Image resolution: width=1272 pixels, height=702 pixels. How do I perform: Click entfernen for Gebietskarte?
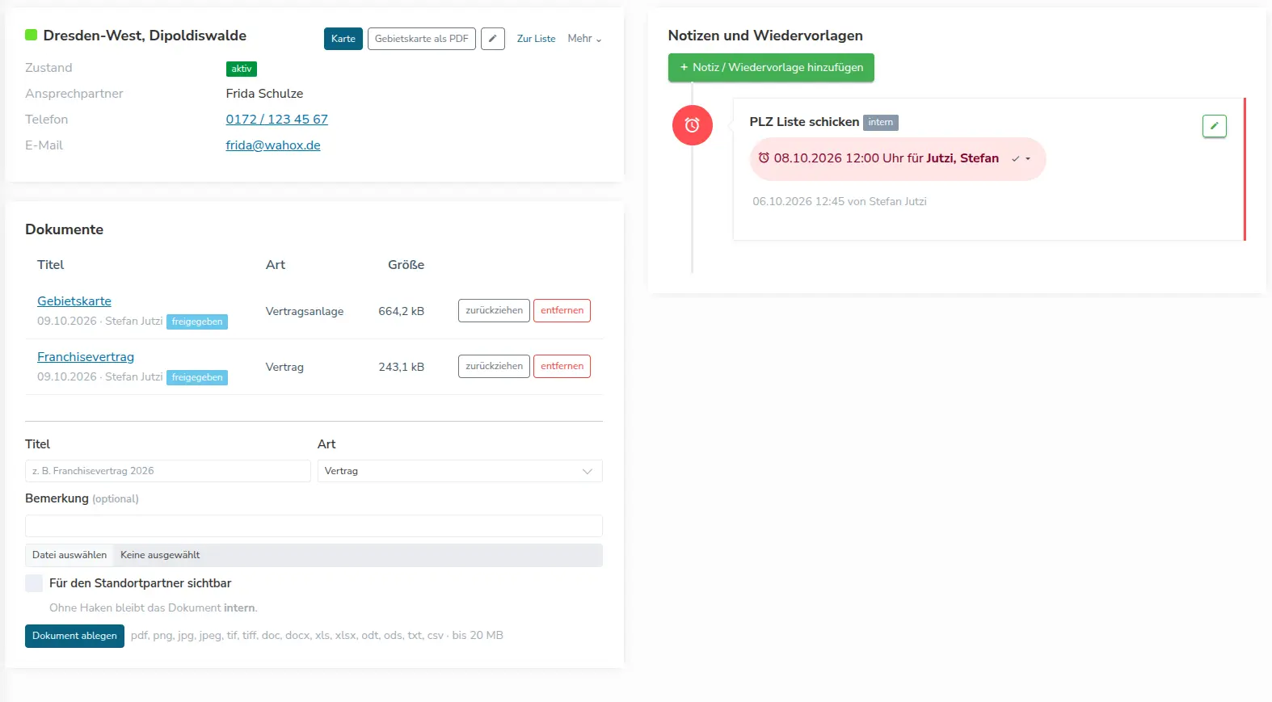(x=562, y=311)
